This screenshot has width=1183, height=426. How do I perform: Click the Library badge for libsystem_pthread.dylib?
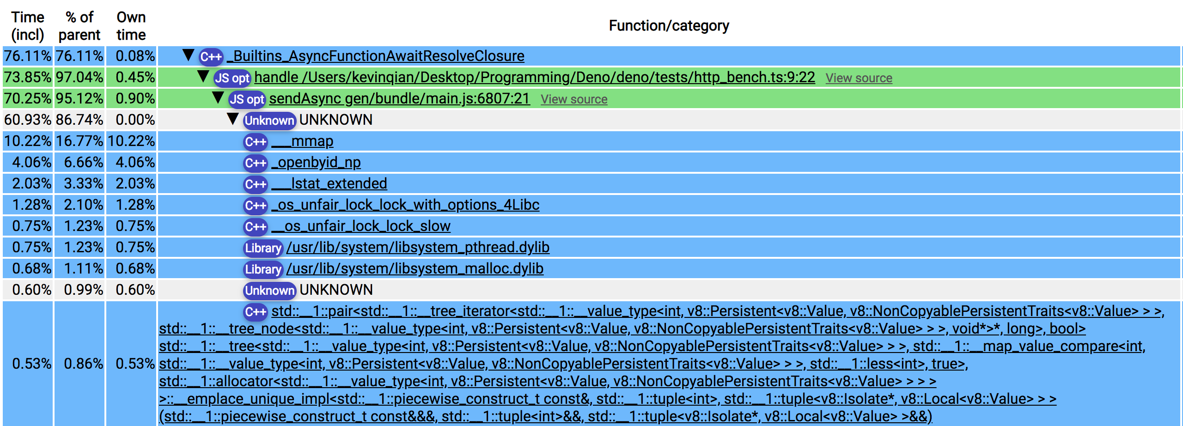point(262,248)
